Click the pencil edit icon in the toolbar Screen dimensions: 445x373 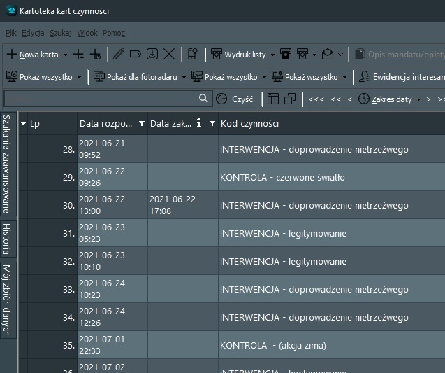click(x=119, y=54)
